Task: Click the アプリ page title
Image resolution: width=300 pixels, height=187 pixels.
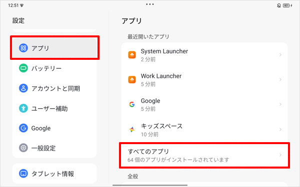Action: (x=132, y=21)
